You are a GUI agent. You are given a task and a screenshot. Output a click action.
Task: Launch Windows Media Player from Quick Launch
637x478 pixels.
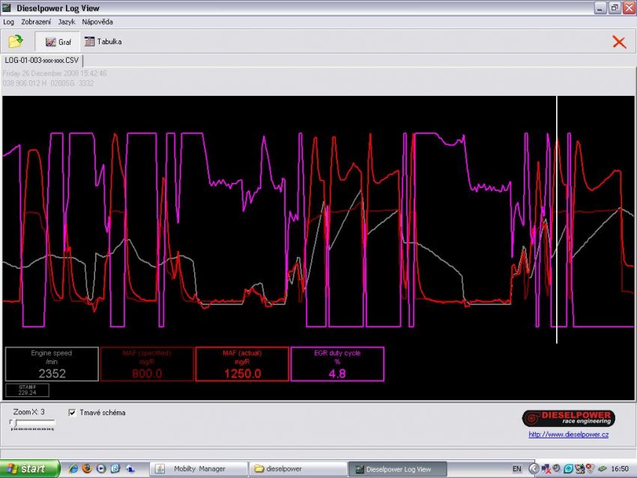pos(101,469)
